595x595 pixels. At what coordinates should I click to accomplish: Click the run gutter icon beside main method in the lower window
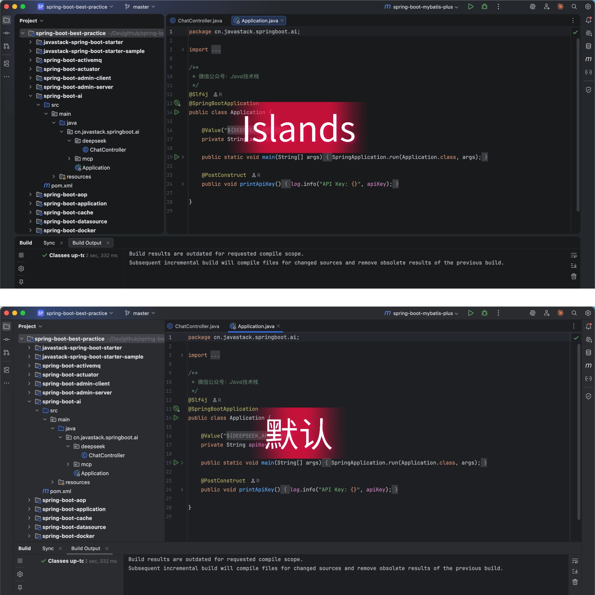pos(176,463)
